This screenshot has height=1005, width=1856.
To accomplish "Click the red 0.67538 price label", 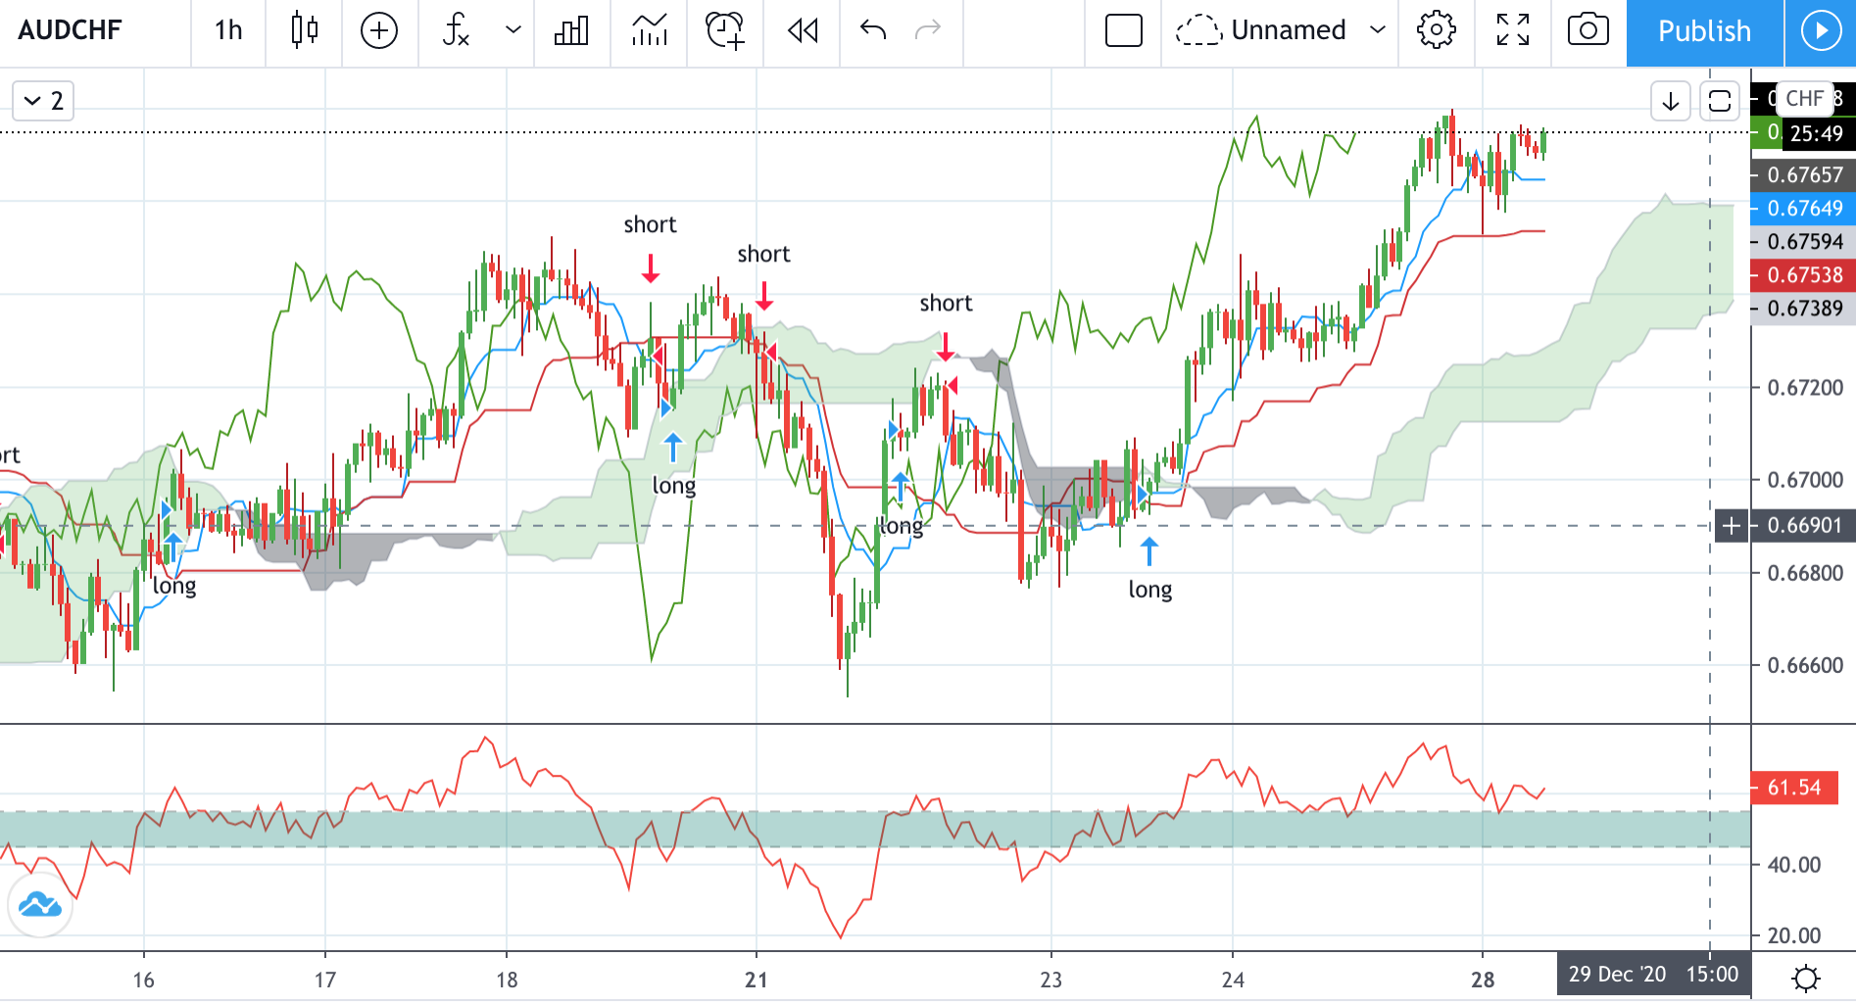I will [x=1803, y=275].
